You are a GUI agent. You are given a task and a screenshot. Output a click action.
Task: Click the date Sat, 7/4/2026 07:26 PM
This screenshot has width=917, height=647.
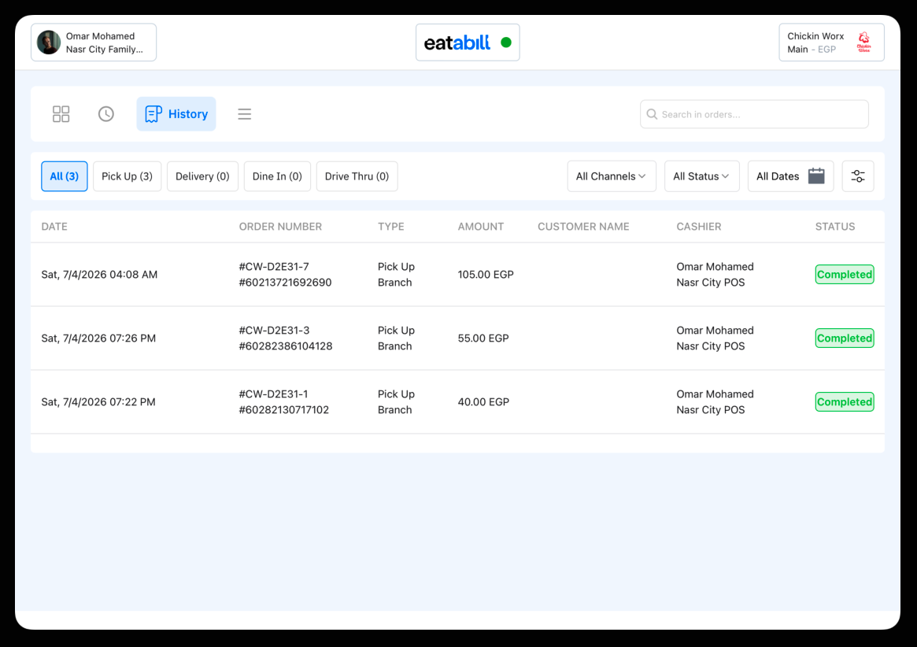[99, 338]
